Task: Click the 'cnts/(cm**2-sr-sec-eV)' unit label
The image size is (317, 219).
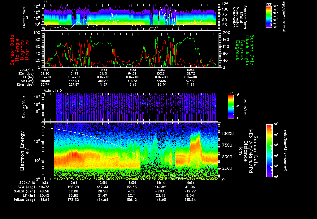Action: coord(285,151)
